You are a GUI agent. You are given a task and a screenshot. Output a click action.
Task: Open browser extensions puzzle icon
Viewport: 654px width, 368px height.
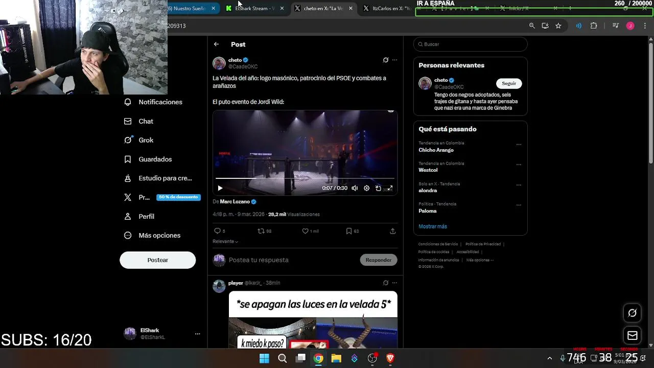pyautogui.click(x=594, y=26)
